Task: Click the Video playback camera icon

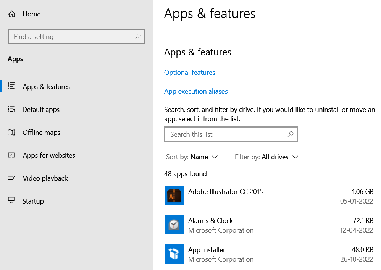Action: pos(11,178)
